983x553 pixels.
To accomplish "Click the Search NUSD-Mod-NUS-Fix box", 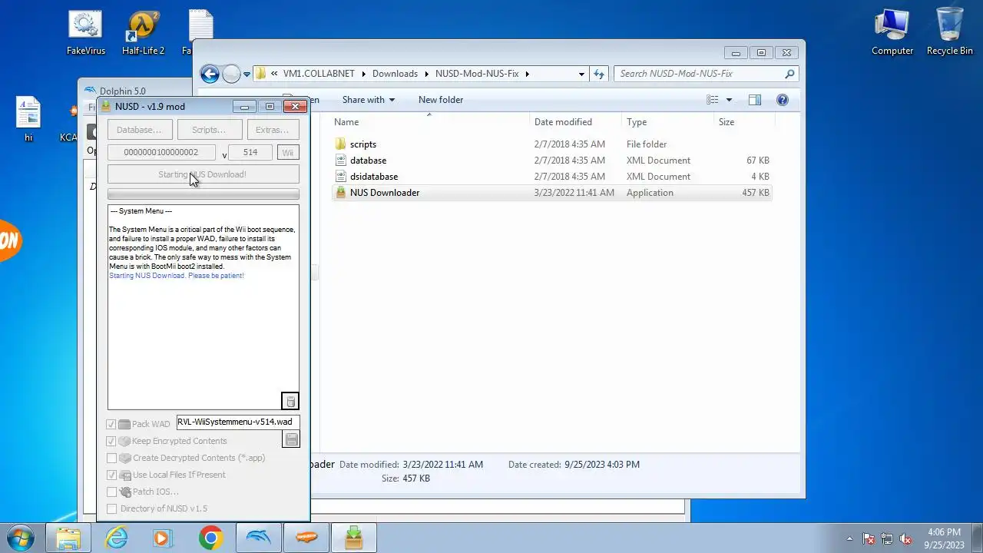I will coord(706,74).
